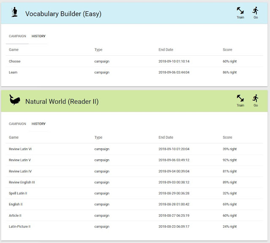Click Train icon in Natural World card
This screenshot has height=243, width=270.
coord(240,98)
